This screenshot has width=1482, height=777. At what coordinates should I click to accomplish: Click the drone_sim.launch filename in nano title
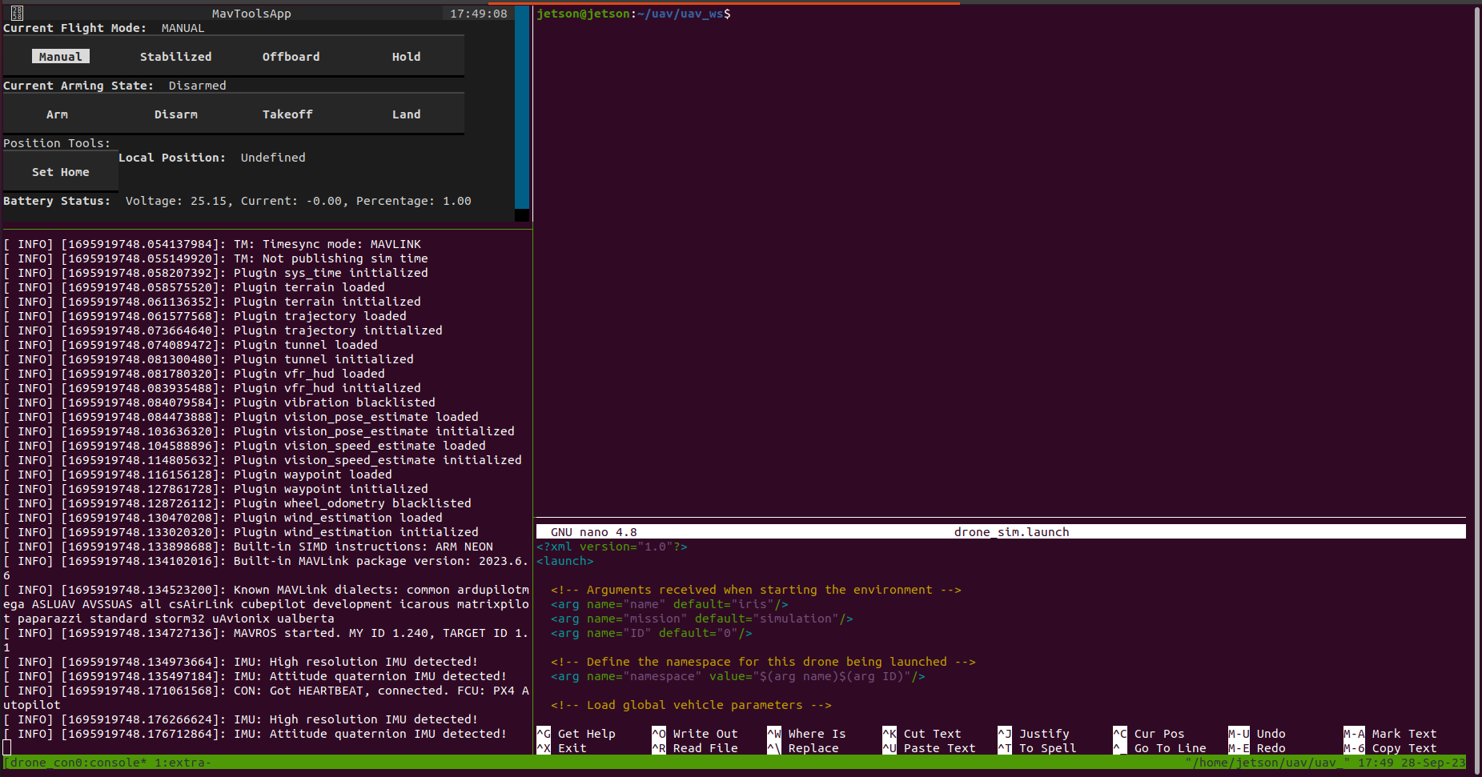click(x=1012, y=532)
